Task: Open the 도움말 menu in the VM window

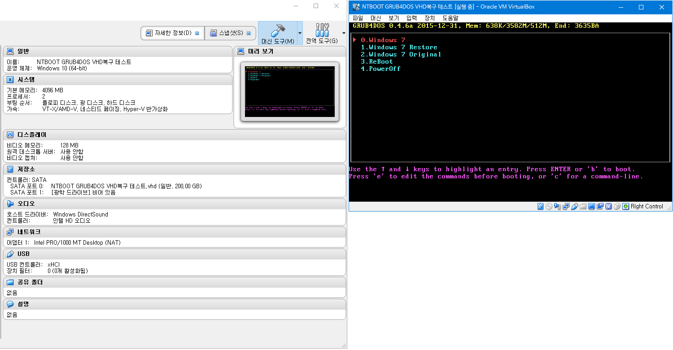Action: click(450, 18)
